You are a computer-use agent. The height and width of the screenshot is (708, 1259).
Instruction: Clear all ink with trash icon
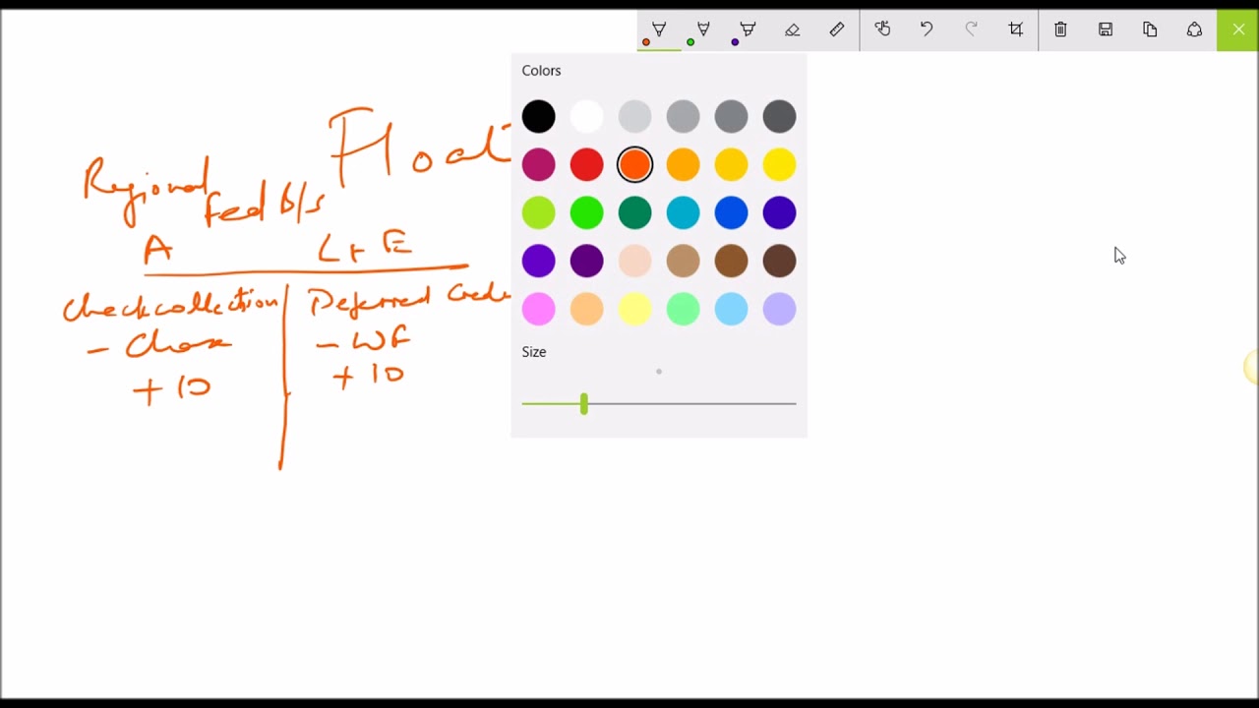[x=1060, y=30]
